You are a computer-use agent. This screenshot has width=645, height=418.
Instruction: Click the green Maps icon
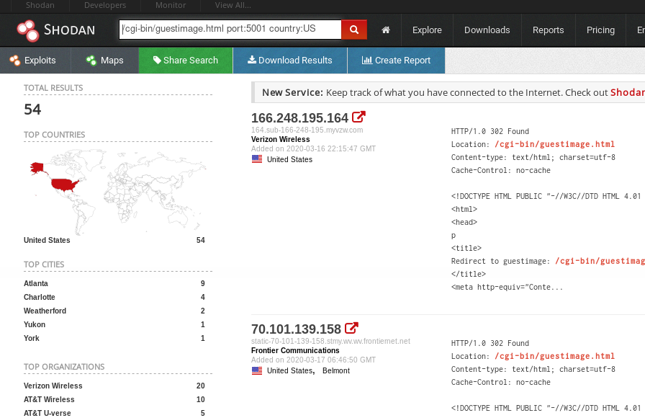[91, 61]
